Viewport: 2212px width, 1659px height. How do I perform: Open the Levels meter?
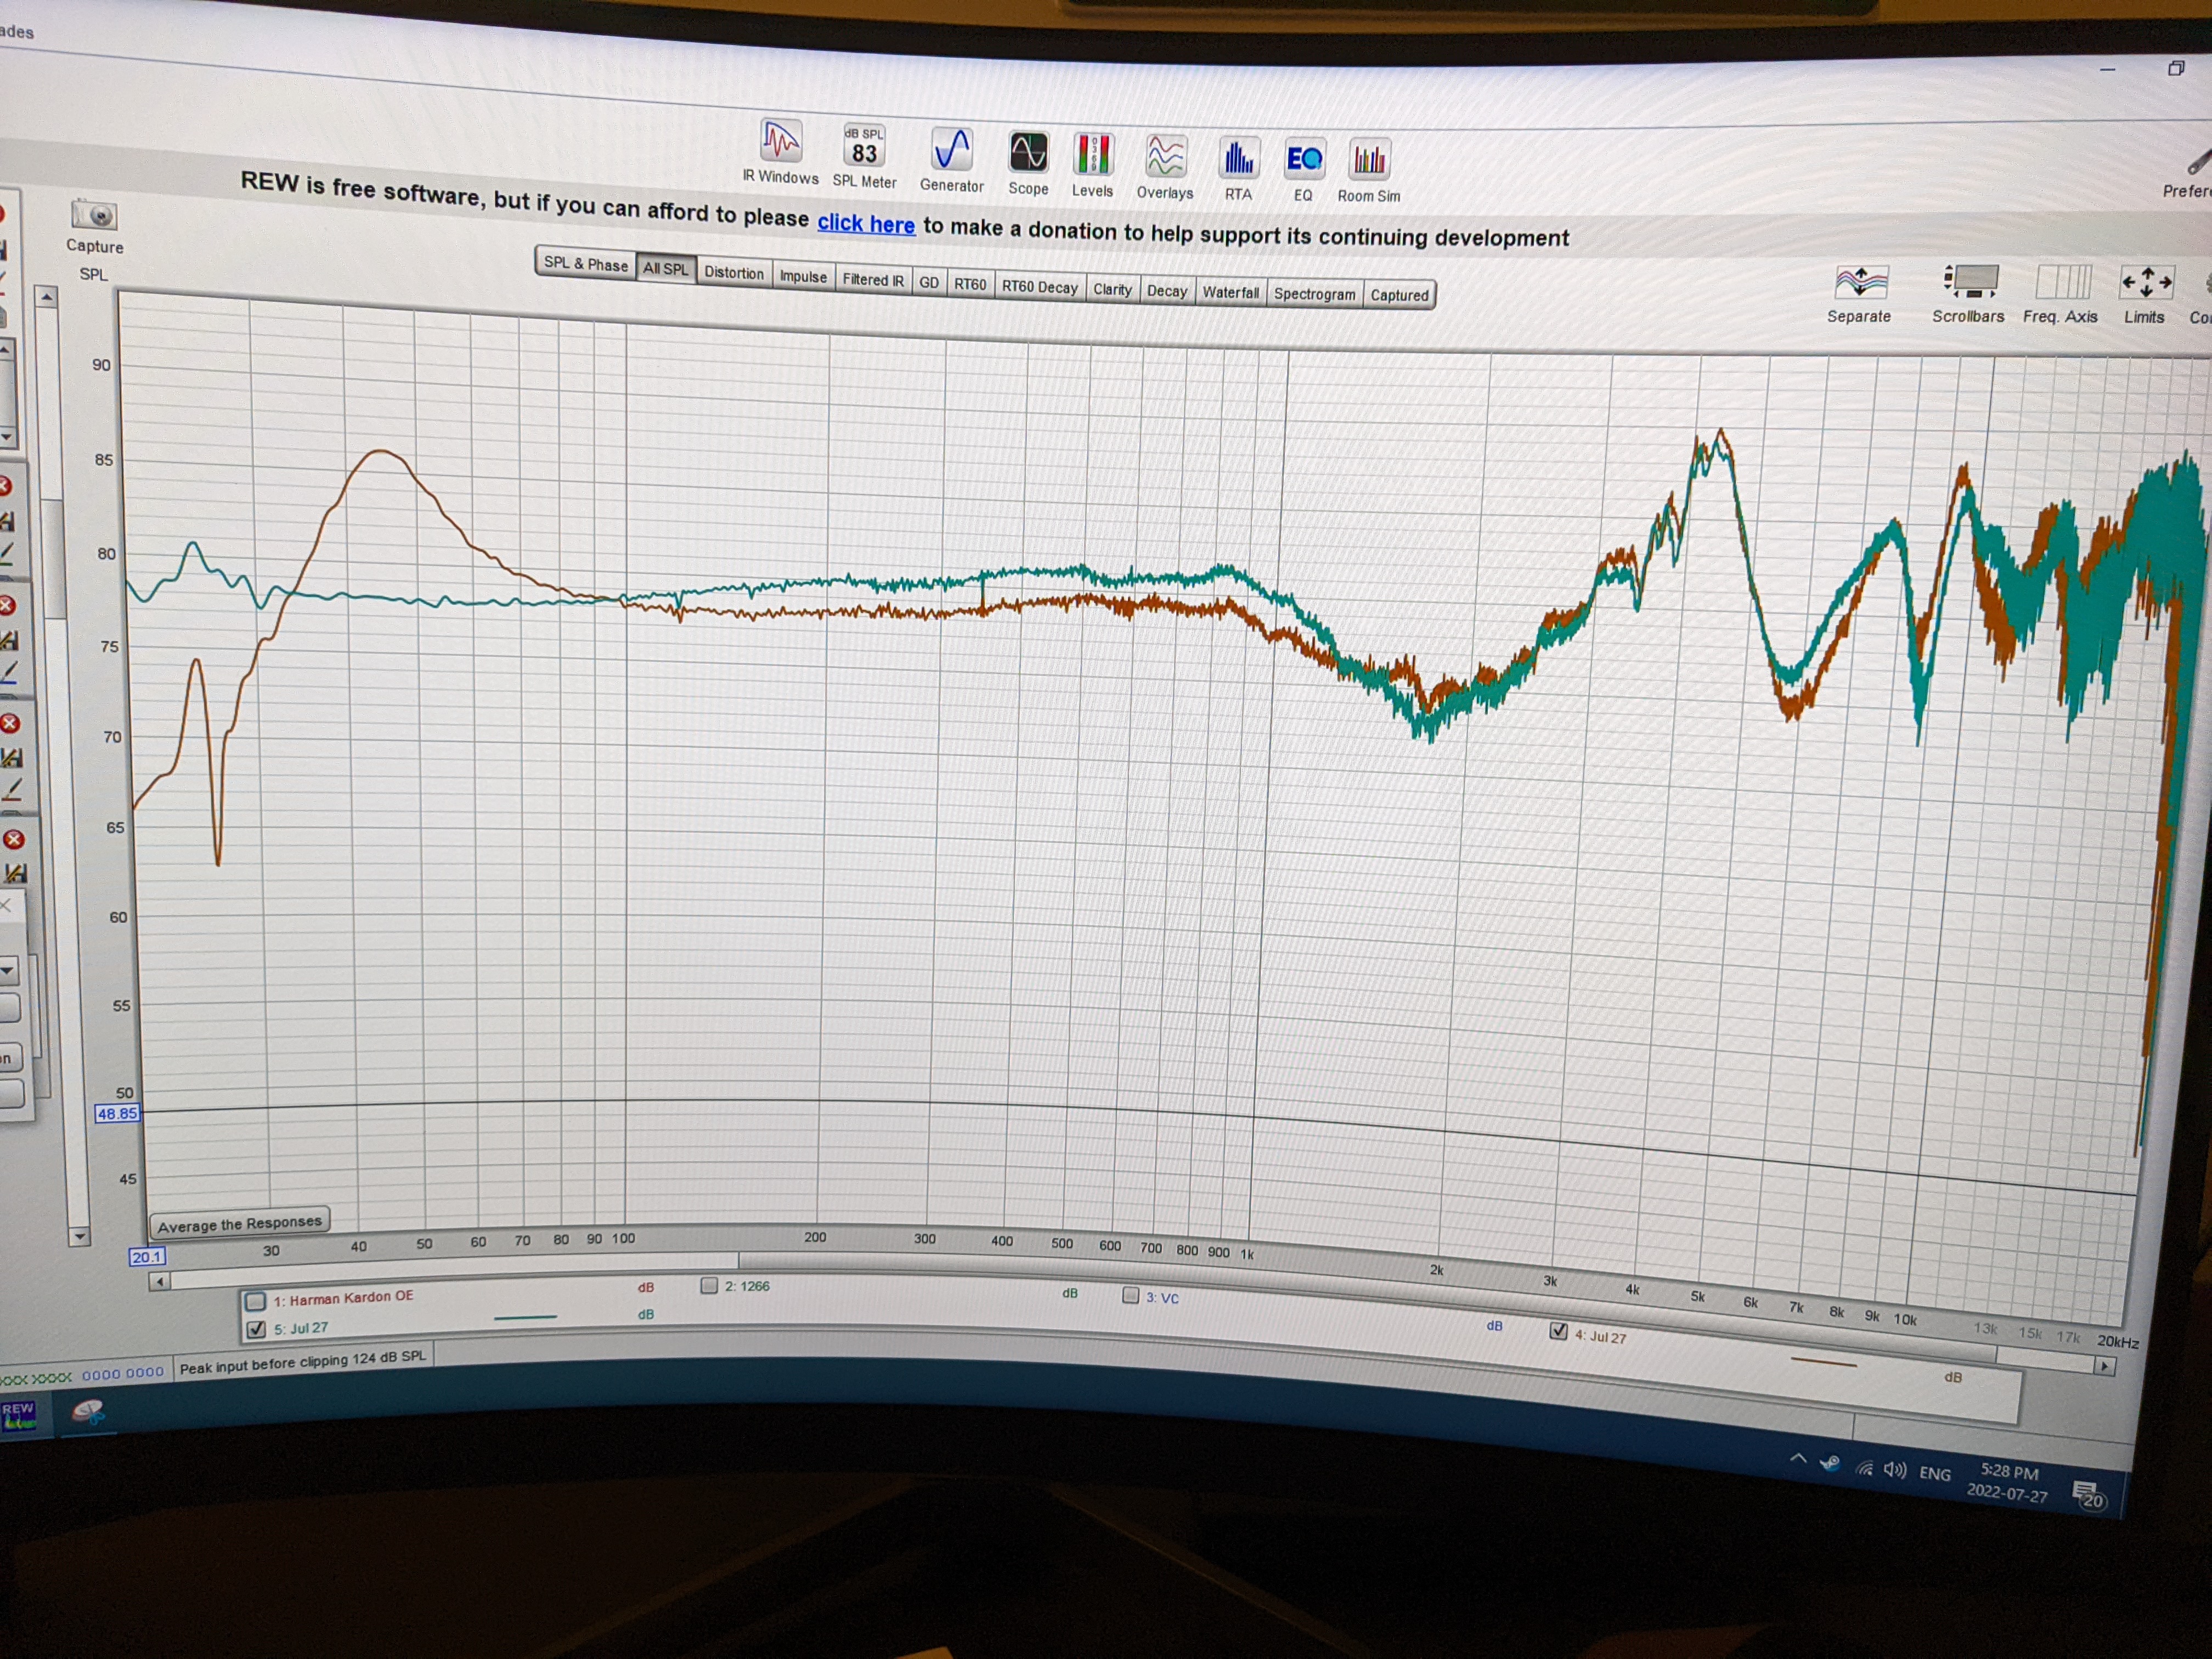1092,165
